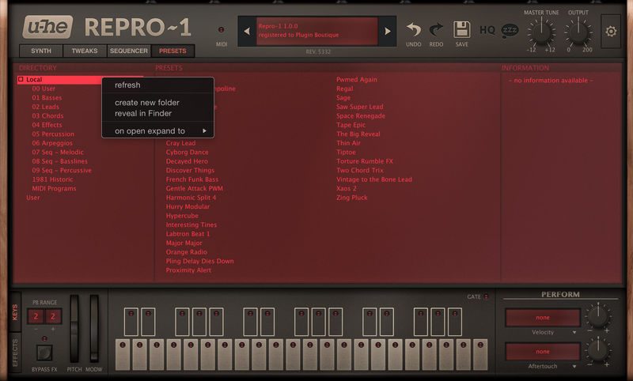This screenshot has height=381, width=633.
Task: Select 'create new folder' option
Action: click(x=147, y=103)
